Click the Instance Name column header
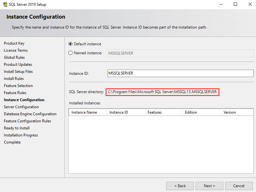The image size is (256, 192). pyautogui.click(x=88, y=112)
